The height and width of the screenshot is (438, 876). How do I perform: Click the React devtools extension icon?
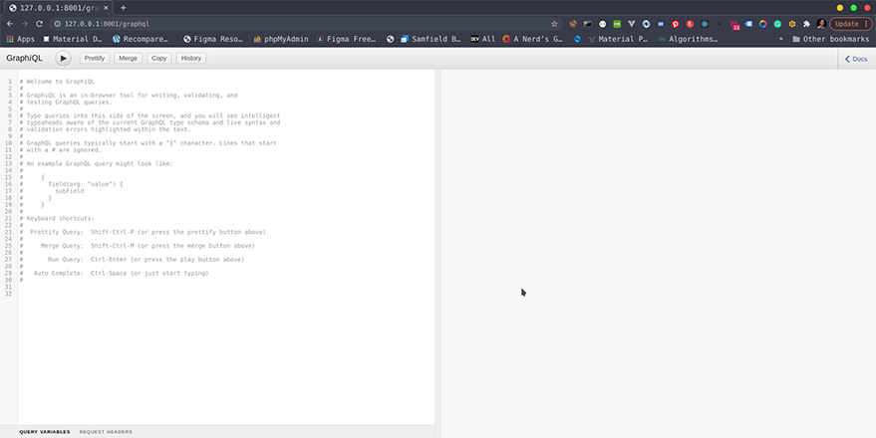click(705, 24)
